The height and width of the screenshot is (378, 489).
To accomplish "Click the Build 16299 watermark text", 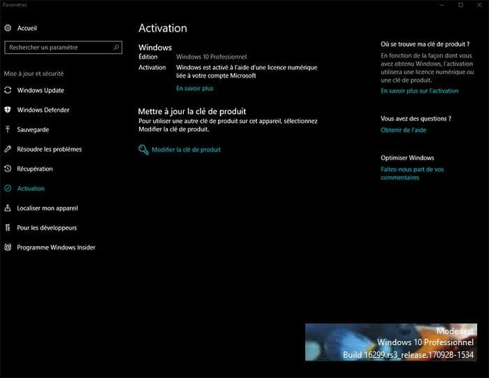I will tap(408, 355).
